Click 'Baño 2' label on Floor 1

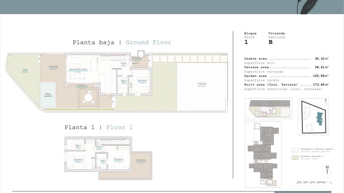tap(103, 161)
